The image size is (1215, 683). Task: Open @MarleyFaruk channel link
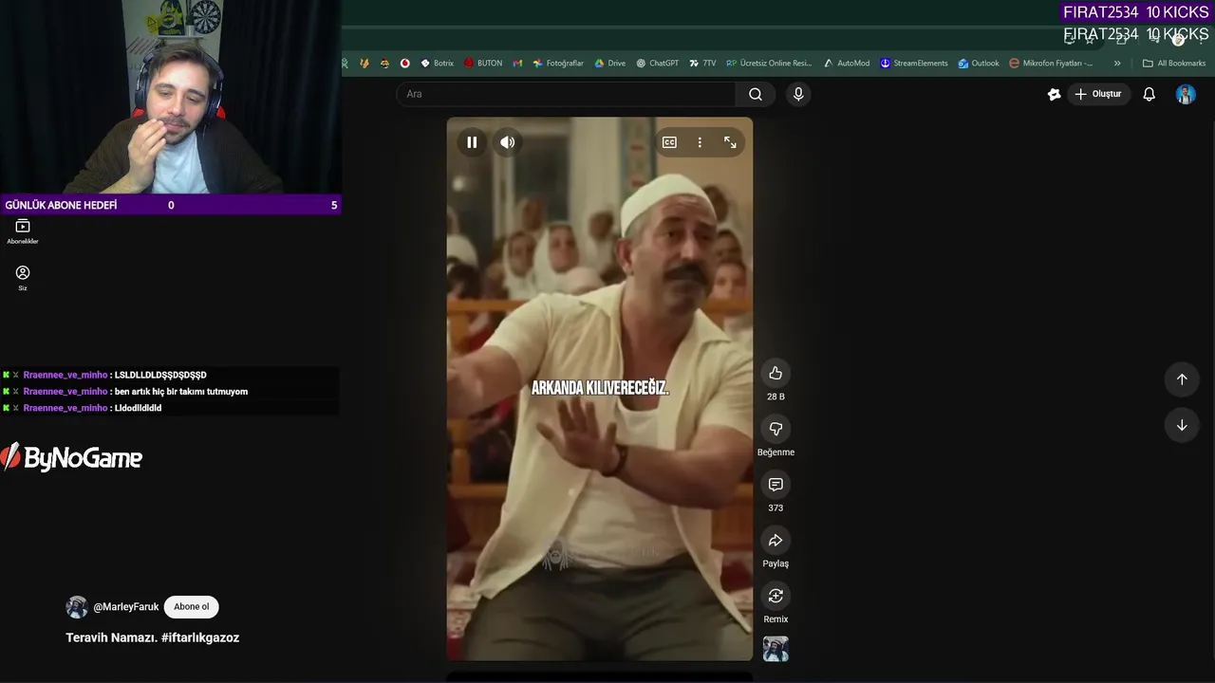coord(126,607)
